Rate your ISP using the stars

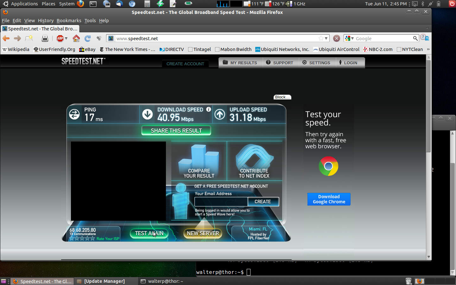82,238
